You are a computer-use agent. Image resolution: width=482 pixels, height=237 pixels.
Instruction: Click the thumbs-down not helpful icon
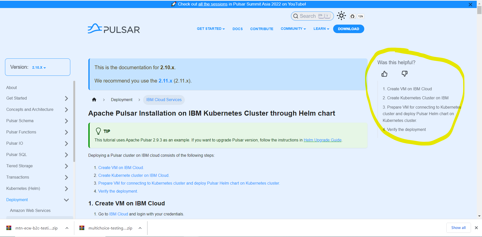coord(404,74)
